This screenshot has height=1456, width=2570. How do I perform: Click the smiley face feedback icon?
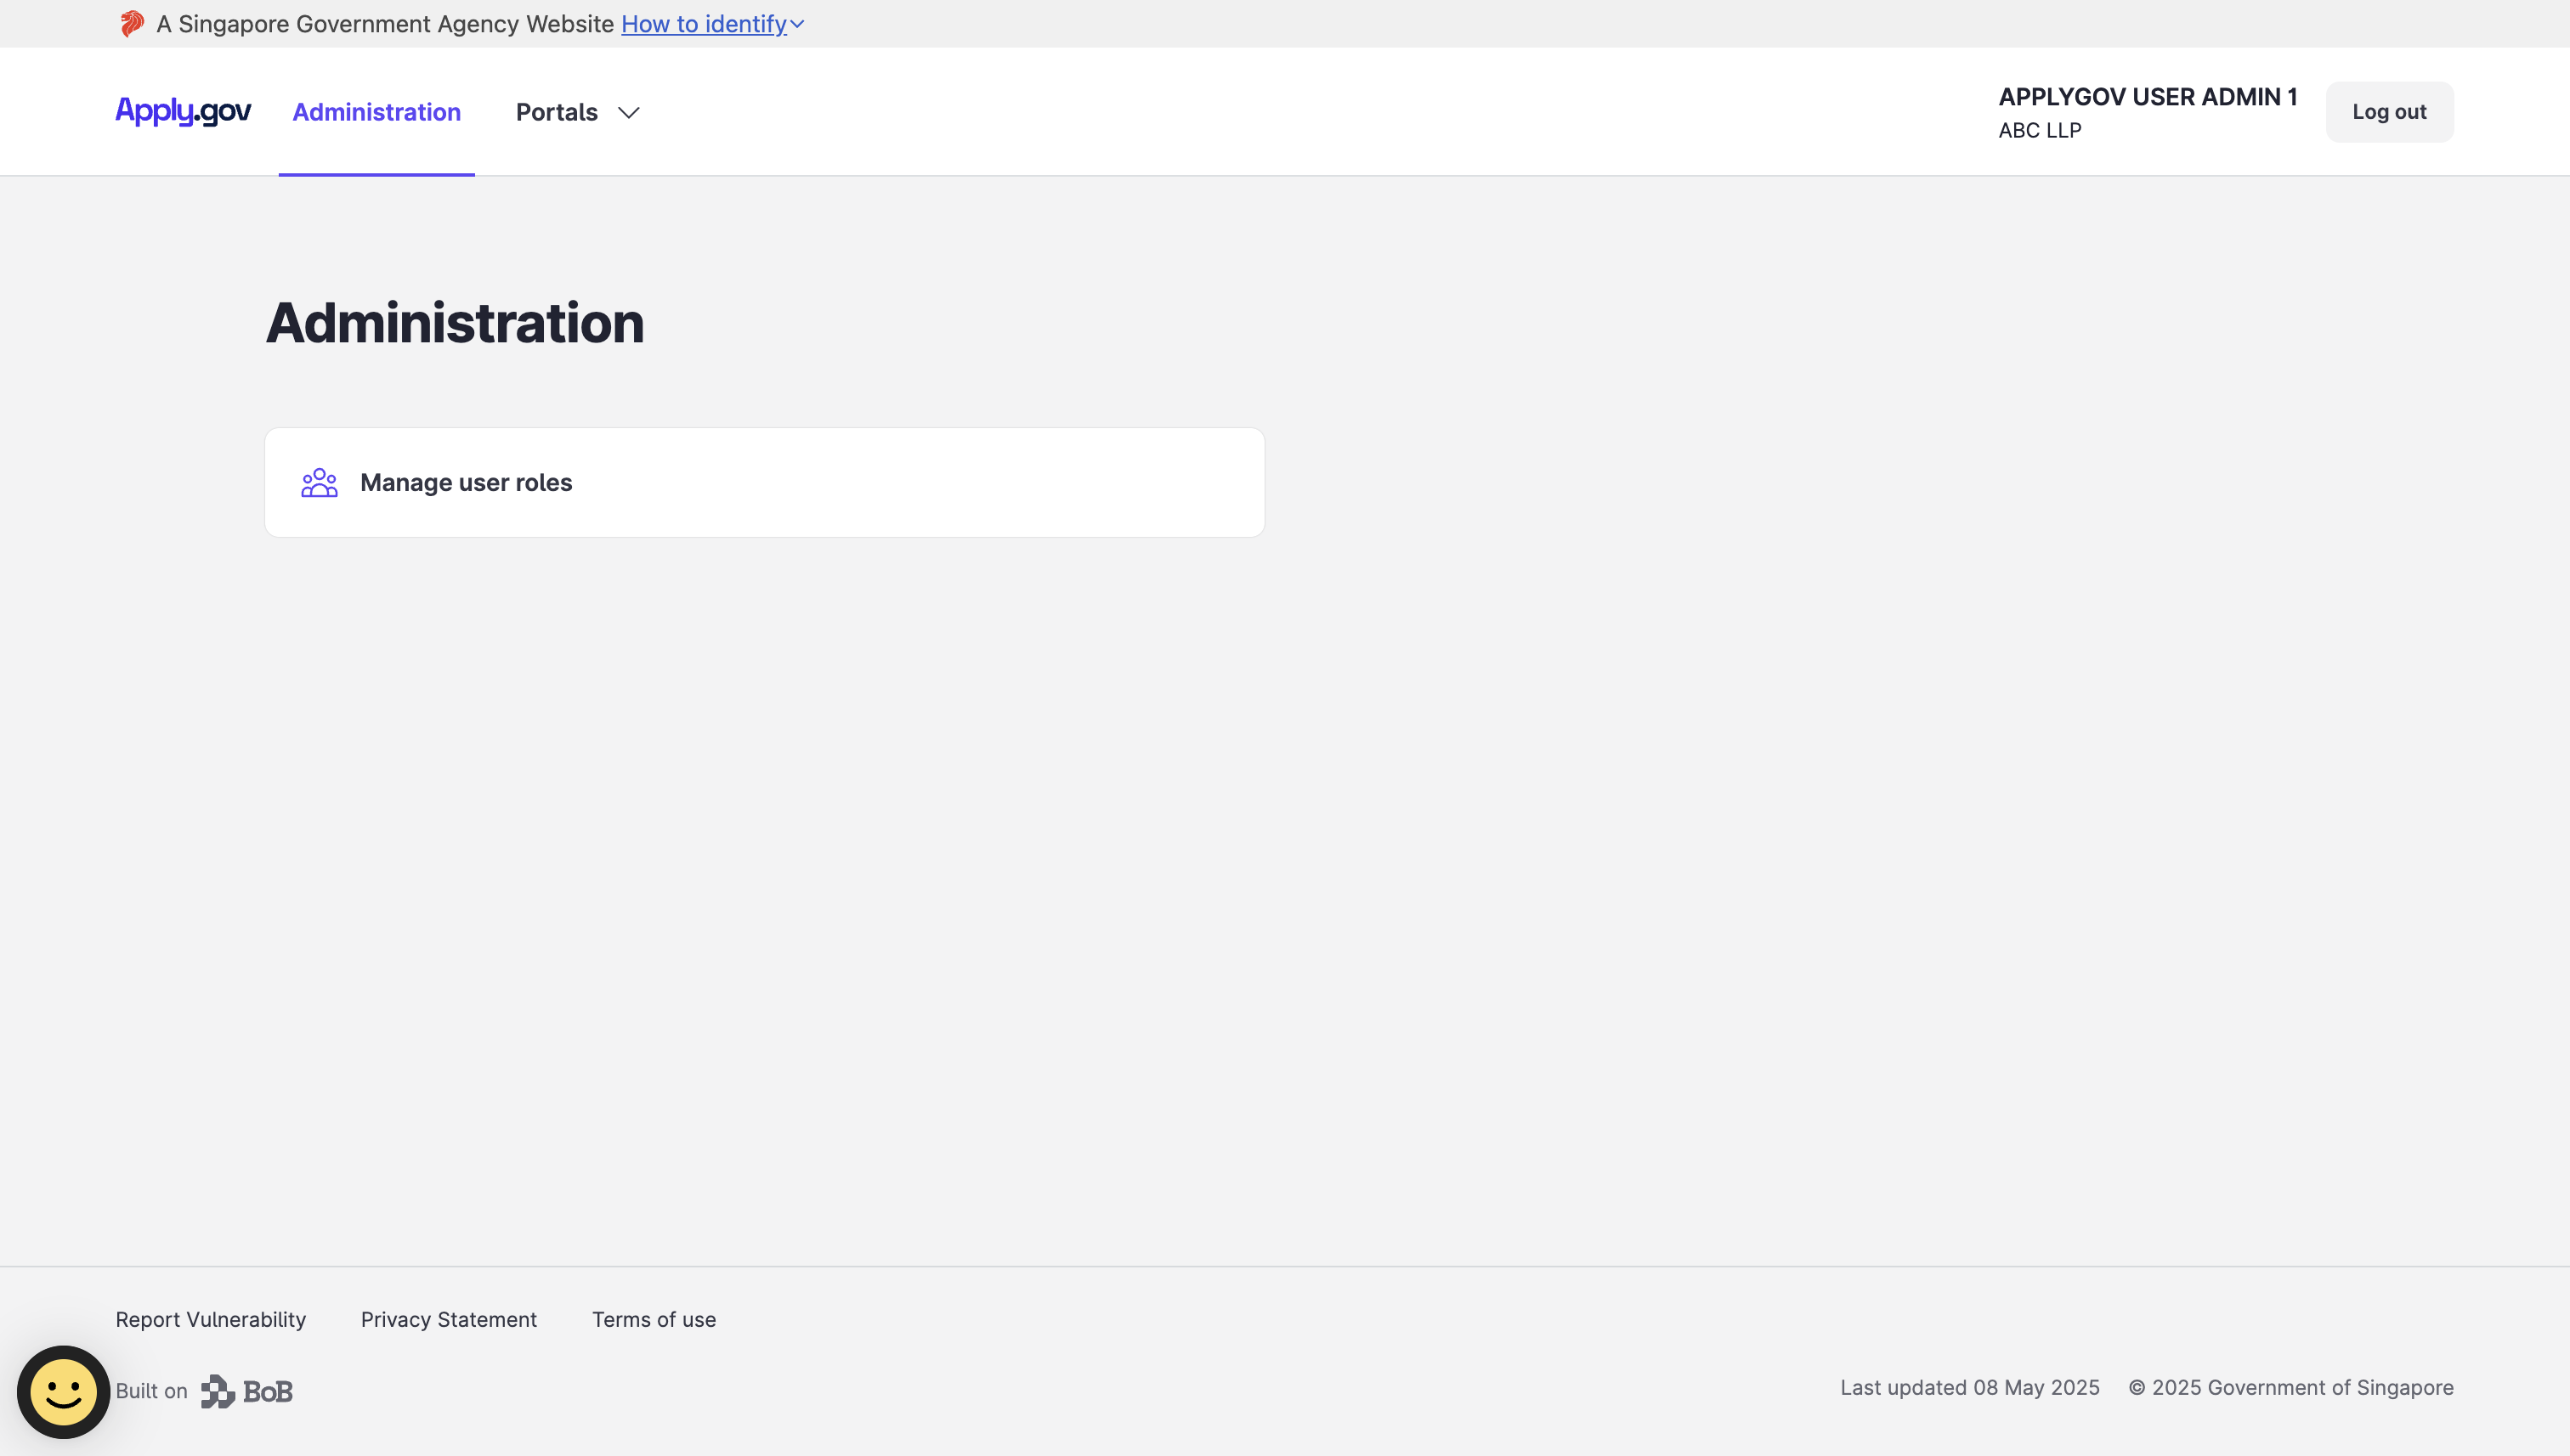63,1391
